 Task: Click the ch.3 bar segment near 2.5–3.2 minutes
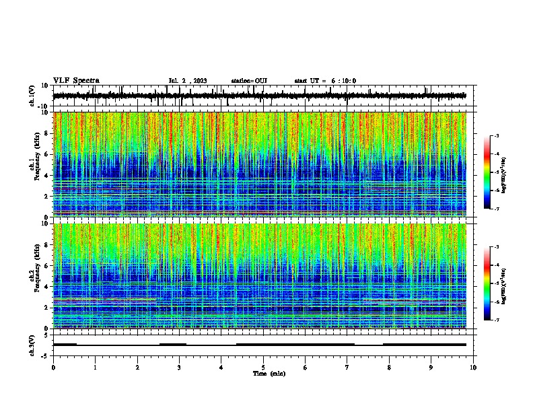173,345
